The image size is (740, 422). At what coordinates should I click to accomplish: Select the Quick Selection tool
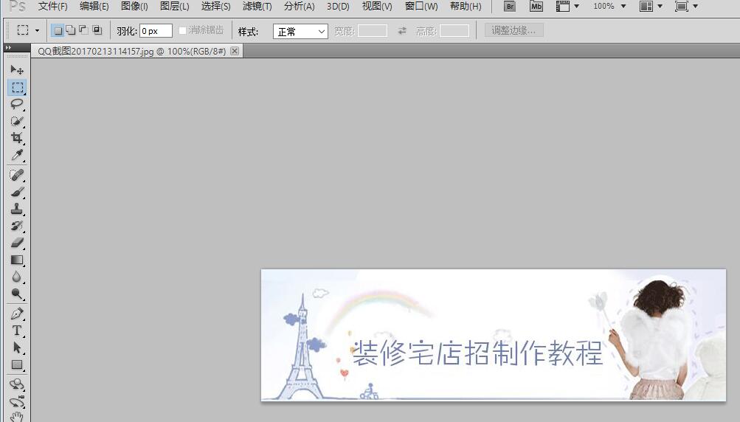(17, 121)
